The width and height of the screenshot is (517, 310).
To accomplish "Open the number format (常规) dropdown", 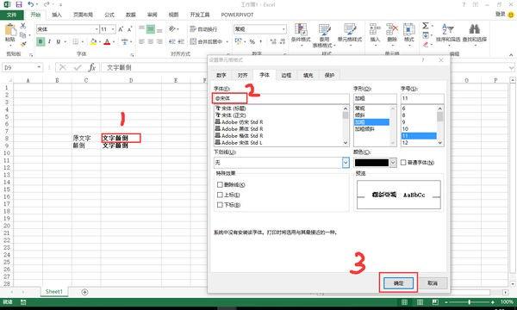I will [x=283, y=29].
